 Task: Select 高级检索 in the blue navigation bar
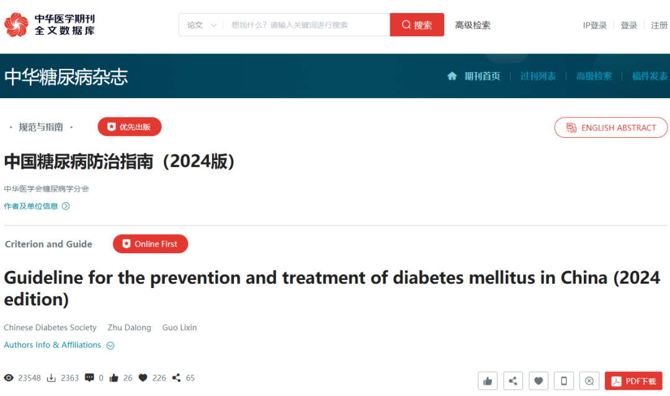(x=594, y=76)
